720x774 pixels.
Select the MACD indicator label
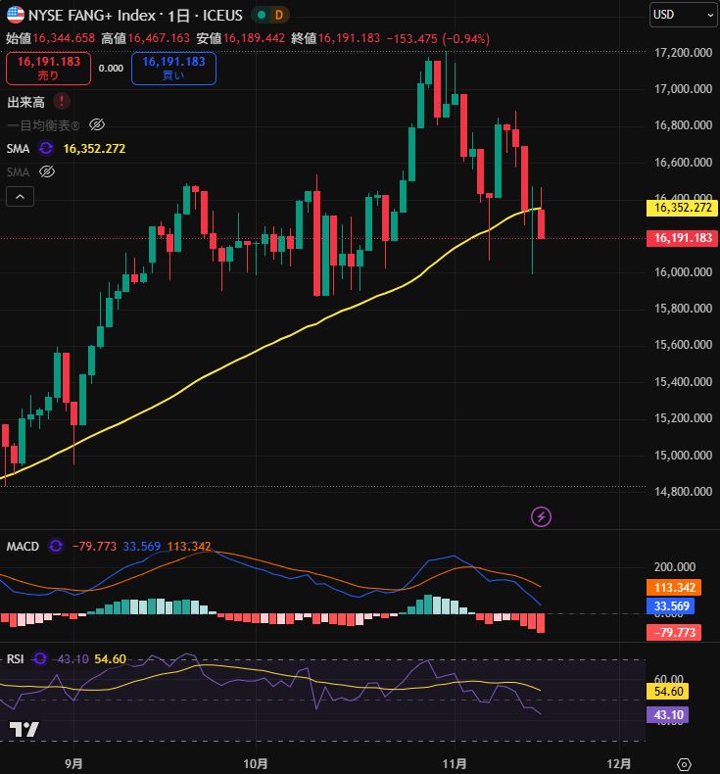coord(23,546)
